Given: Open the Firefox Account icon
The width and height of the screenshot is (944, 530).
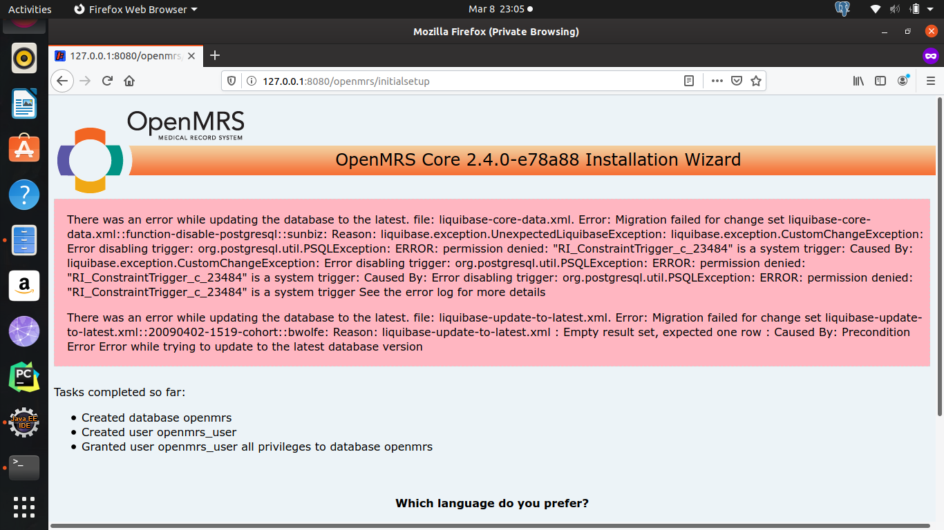Looking at the screenshot, I should pyautogui.click(x=903, y=81).
